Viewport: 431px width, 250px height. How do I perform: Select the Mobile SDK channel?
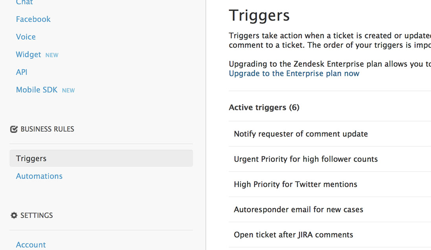click(x=37, y=89)
